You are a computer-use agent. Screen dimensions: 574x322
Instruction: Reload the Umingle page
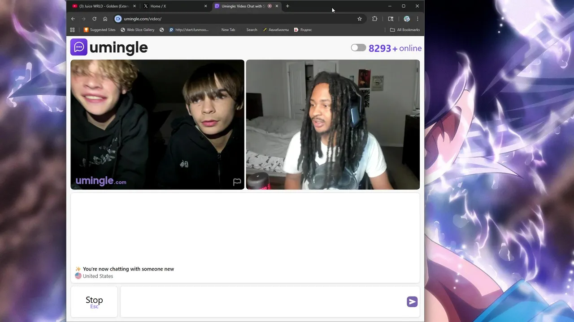click(x=95, y=19)
